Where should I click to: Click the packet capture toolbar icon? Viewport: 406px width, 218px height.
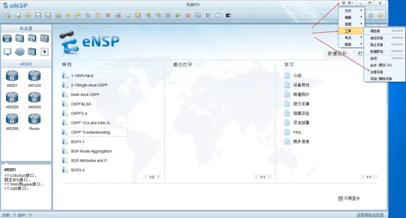[x=198, y=15]
